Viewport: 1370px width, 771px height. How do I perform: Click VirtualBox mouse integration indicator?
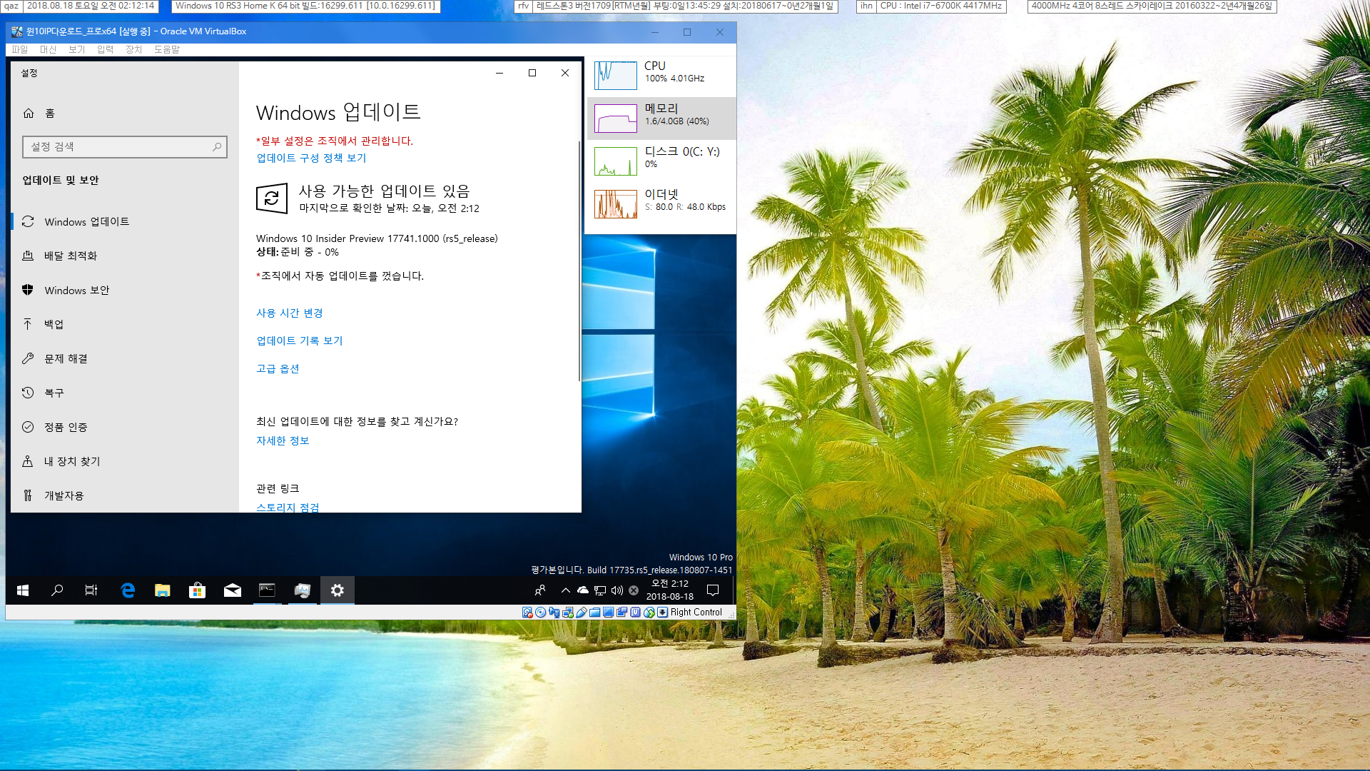click(x=649, y=613)
